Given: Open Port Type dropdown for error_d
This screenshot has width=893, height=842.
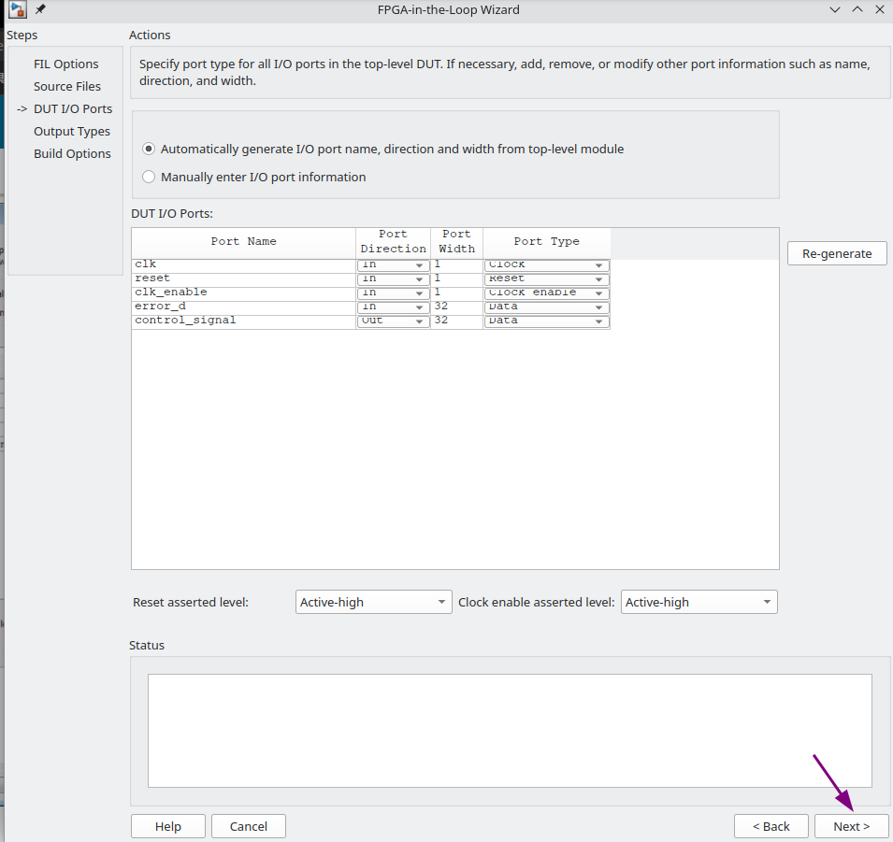Looking at the screenshot, I should click(x=547, y=307).
